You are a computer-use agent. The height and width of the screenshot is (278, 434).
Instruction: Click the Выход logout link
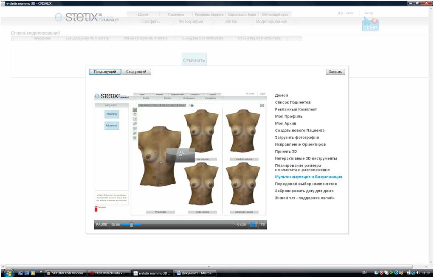(x=369, y=13)
